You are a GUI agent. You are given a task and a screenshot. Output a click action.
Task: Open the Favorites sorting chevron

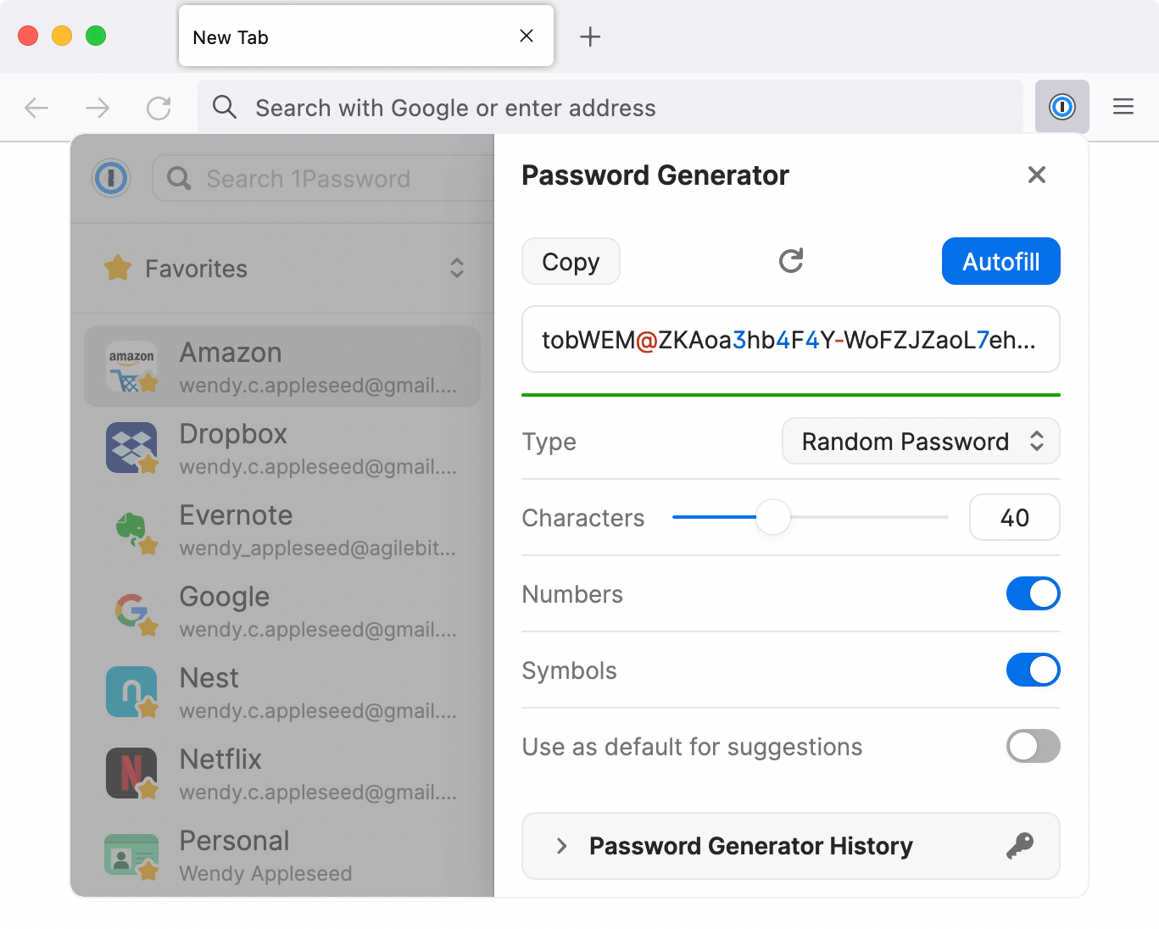[457, 269]
